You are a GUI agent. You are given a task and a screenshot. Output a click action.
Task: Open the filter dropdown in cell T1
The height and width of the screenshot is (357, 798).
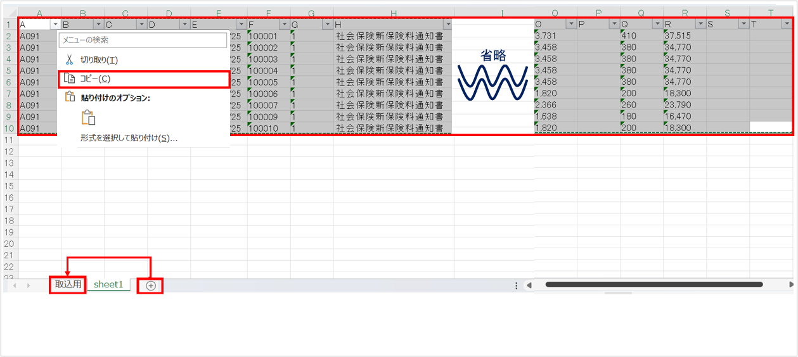point(786,24)
